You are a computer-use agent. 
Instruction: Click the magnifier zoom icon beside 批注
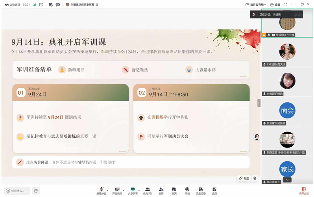coord(255,178)
